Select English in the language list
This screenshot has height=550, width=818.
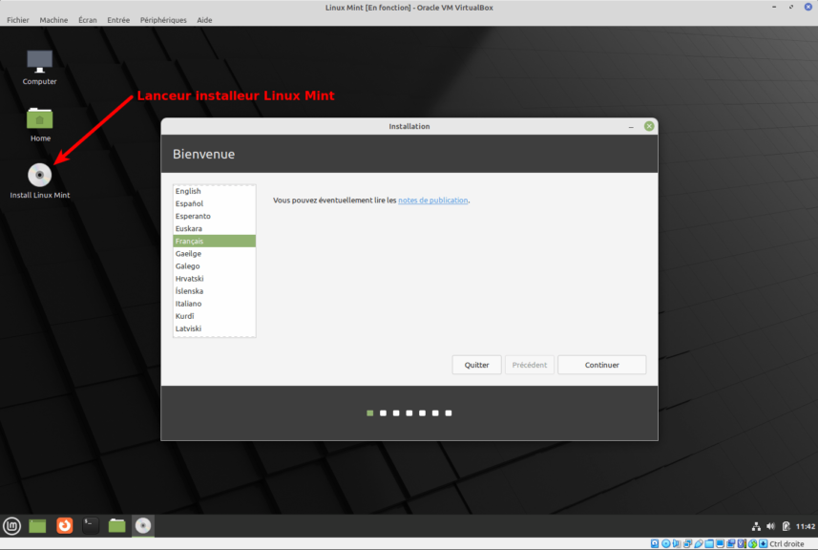[214, 190]
